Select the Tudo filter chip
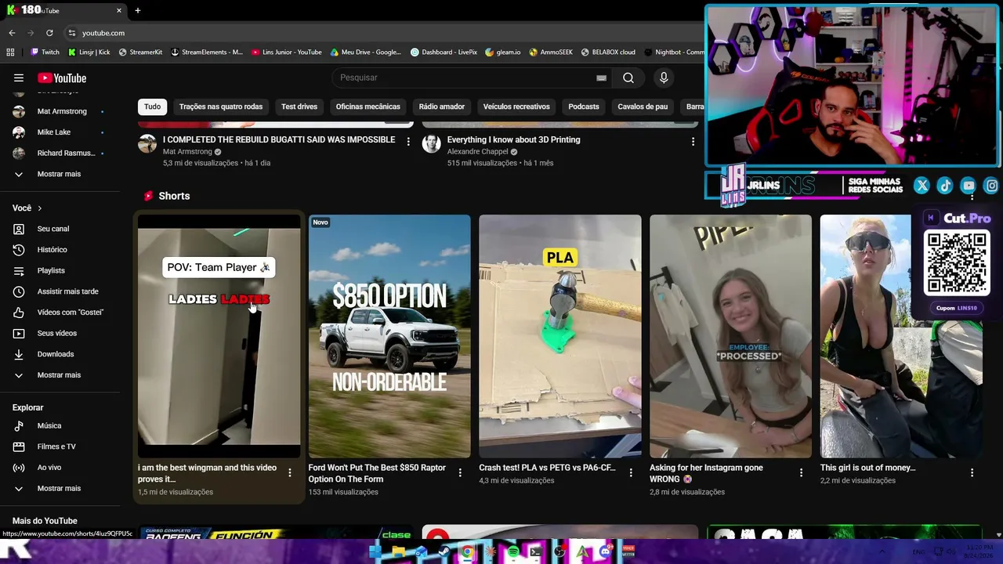1003x564 pixels. coord(153,107)
